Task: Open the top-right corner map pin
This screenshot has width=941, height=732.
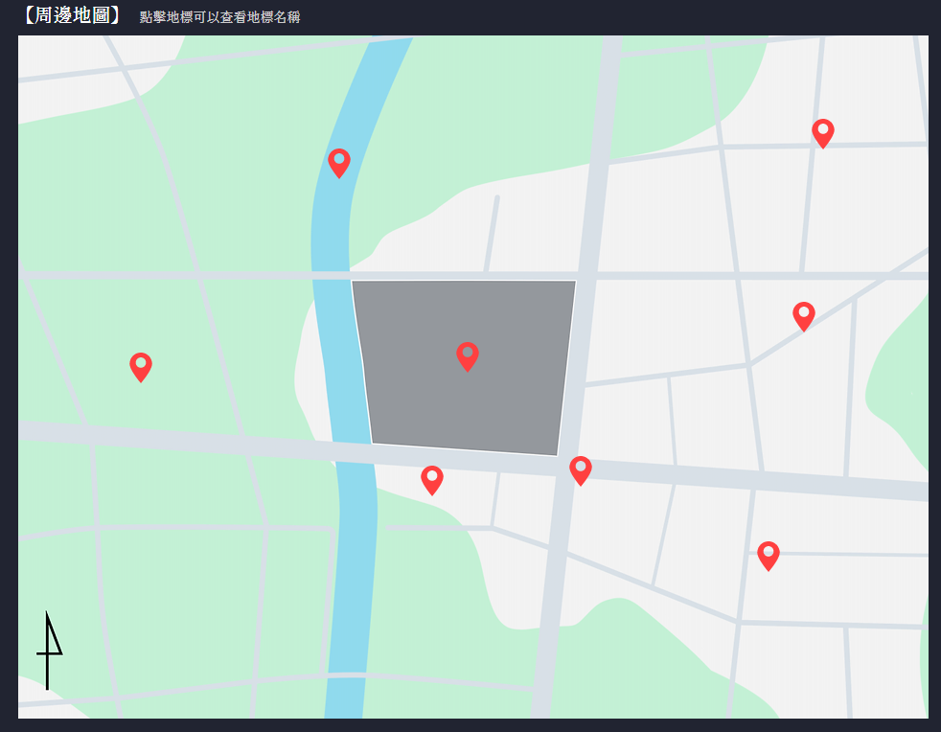Action: click(823, 132)
